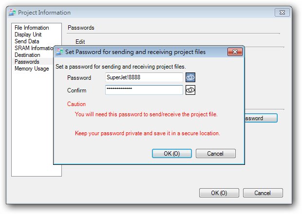
Task: Cancel the Set Password dialog
Action: (215, 154)
